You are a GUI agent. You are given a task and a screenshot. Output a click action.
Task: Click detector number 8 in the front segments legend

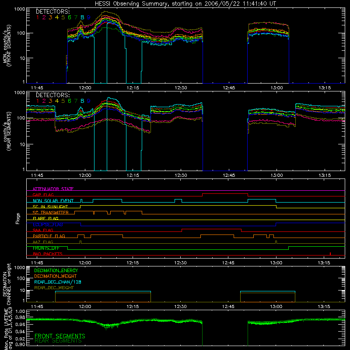(x=82, y=17)
